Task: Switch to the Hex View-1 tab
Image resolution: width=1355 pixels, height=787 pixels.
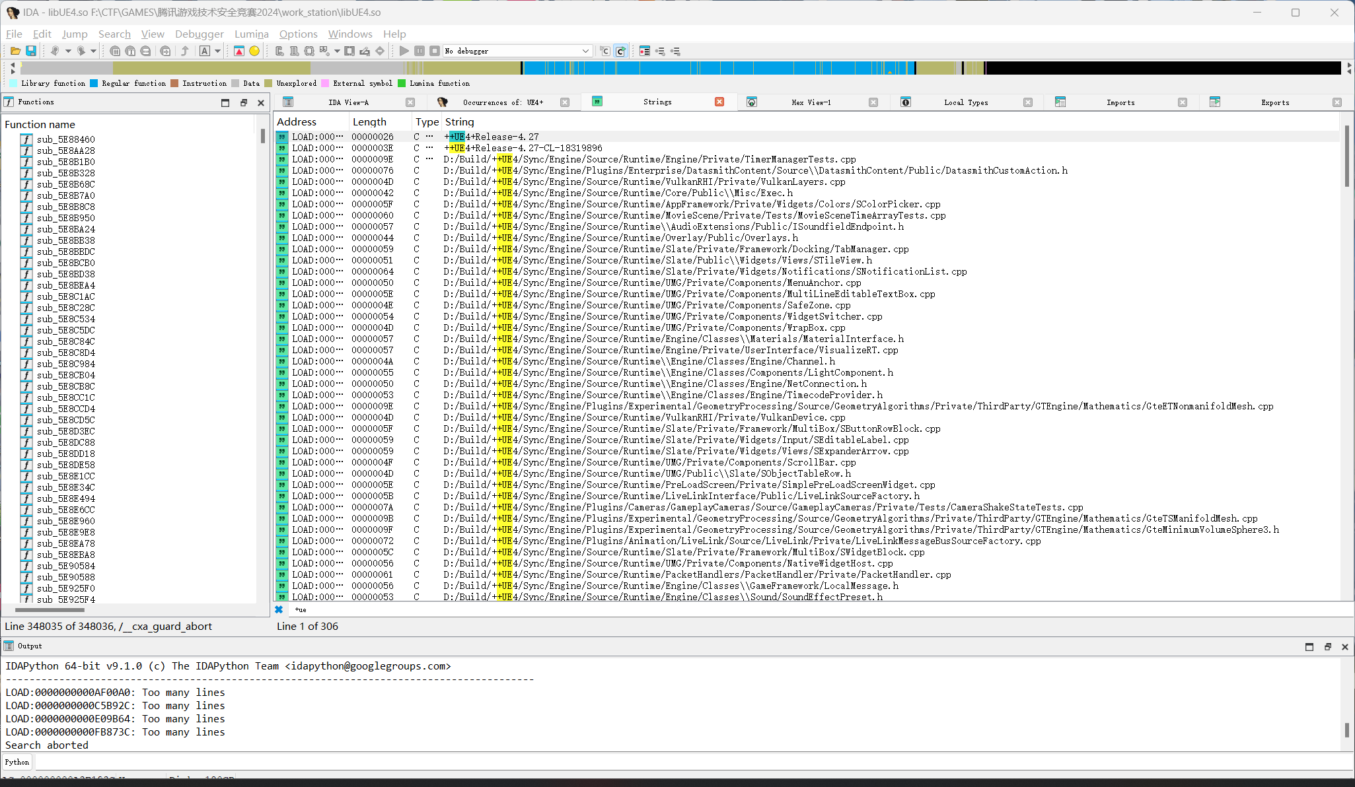Action: [x=811, y=102]
